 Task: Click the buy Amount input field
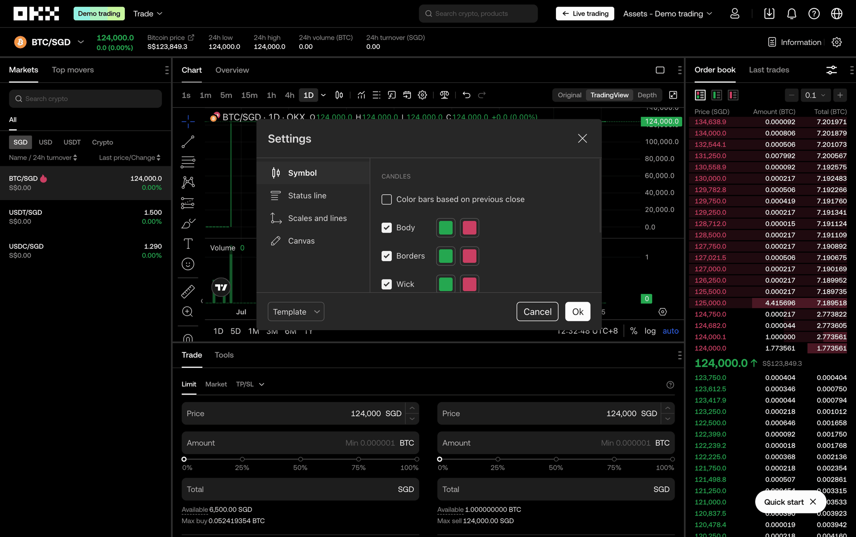pyautogui.click(x=300, y=443)
